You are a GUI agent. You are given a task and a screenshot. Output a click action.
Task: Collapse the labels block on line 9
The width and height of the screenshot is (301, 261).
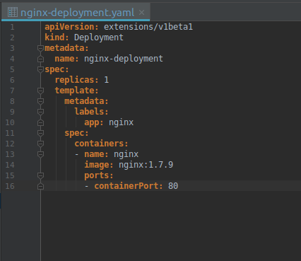[x=40, y=112]
